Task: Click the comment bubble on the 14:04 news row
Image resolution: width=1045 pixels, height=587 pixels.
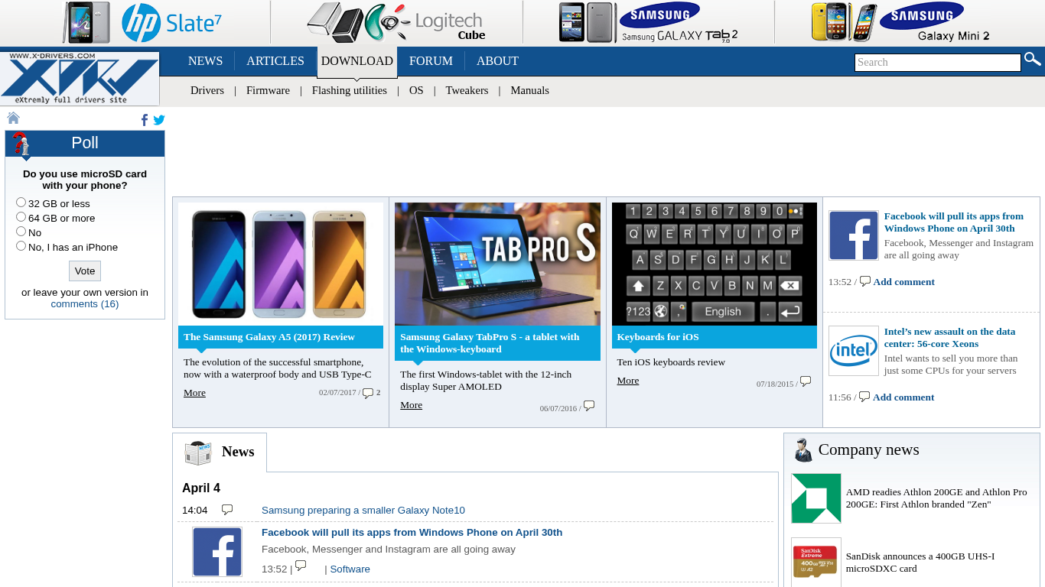Action: (227, 510)
